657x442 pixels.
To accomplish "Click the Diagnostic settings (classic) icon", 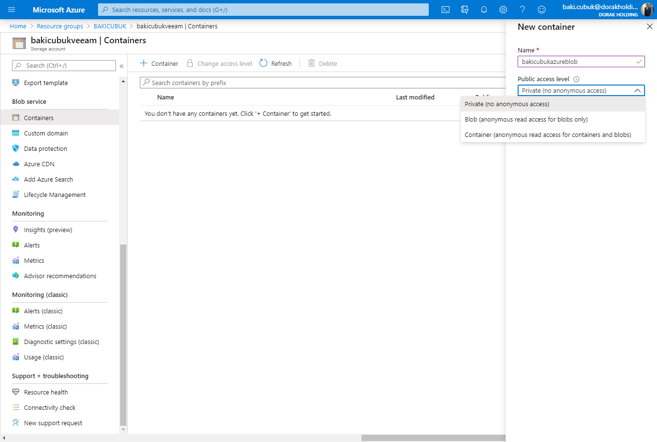I will pyautogui.click(x=16, y=342).
